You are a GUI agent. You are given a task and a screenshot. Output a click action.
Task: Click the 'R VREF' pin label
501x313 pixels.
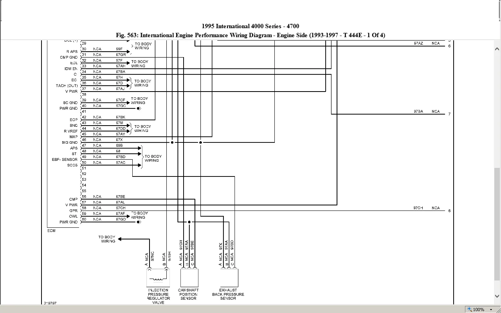point(71,131)
